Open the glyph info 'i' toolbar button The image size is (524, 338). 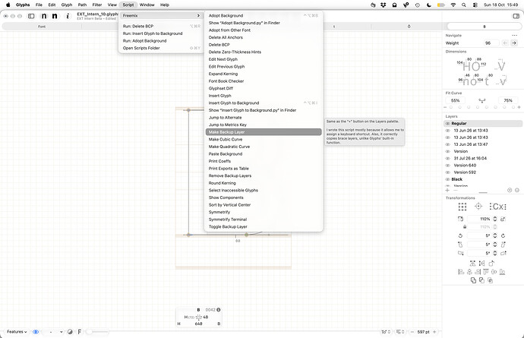pyautogui.click(x=68, y=16)
